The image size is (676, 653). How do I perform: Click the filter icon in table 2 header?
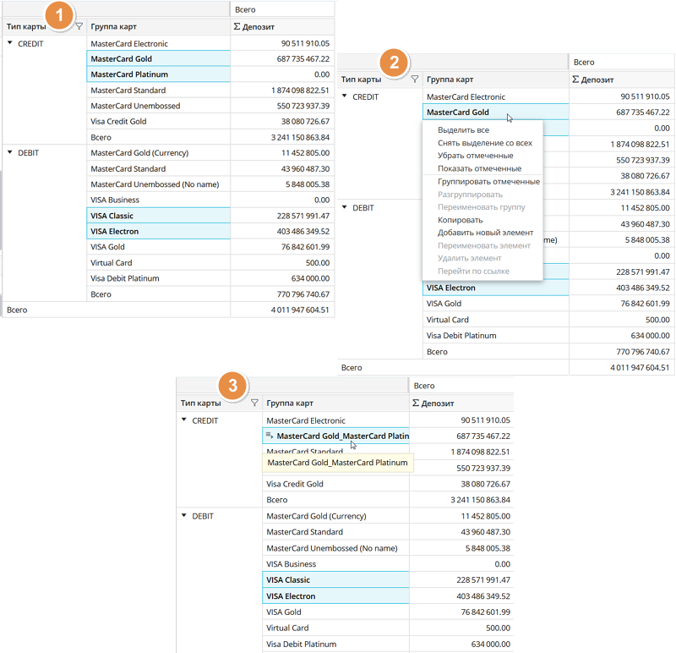click(x=414, y=80)
